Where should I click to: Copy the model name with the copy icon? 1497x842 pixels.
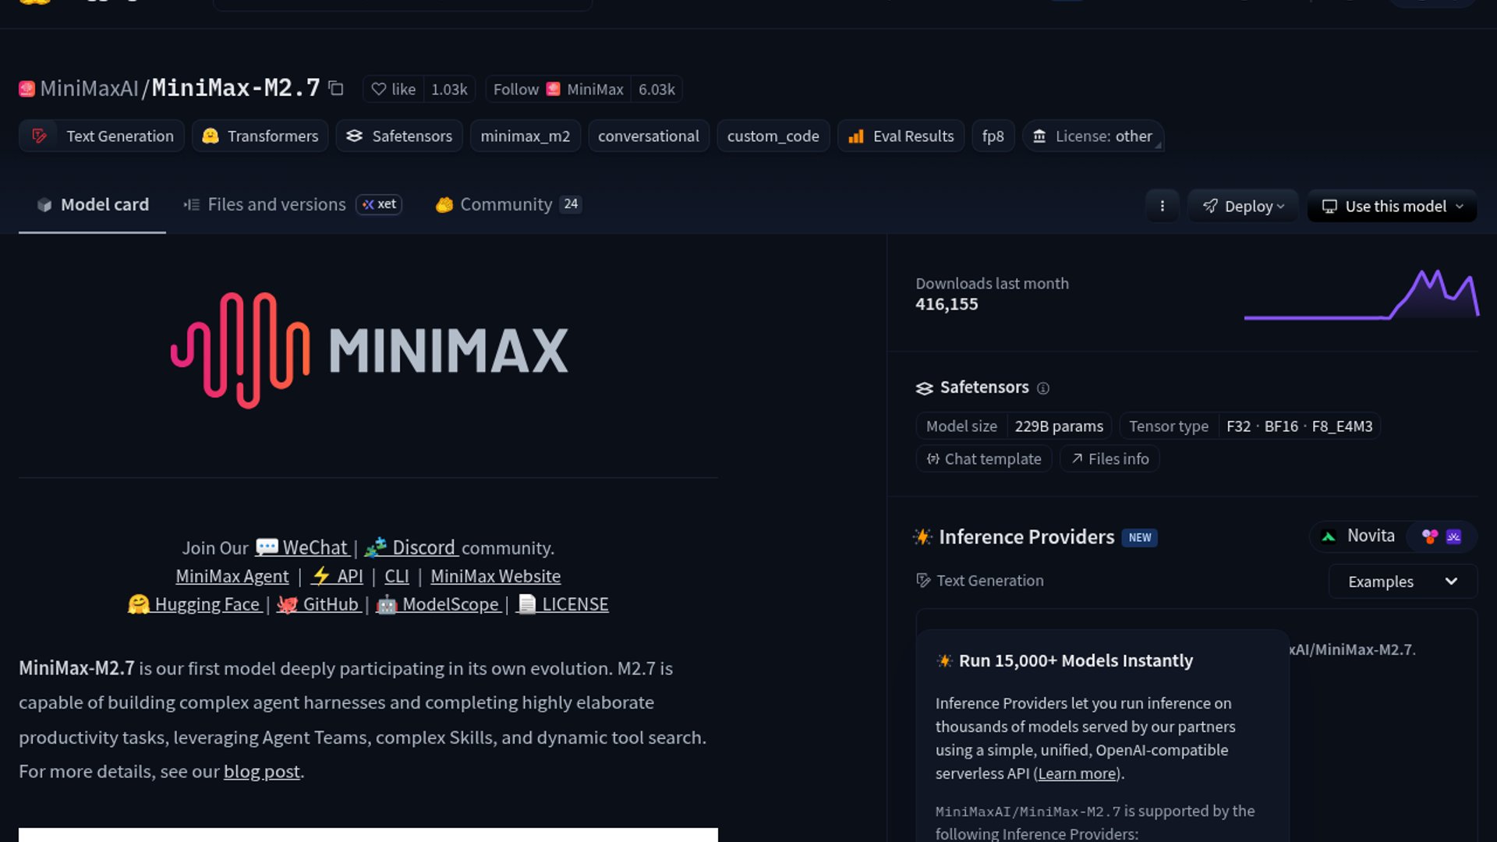coord(336,88)
